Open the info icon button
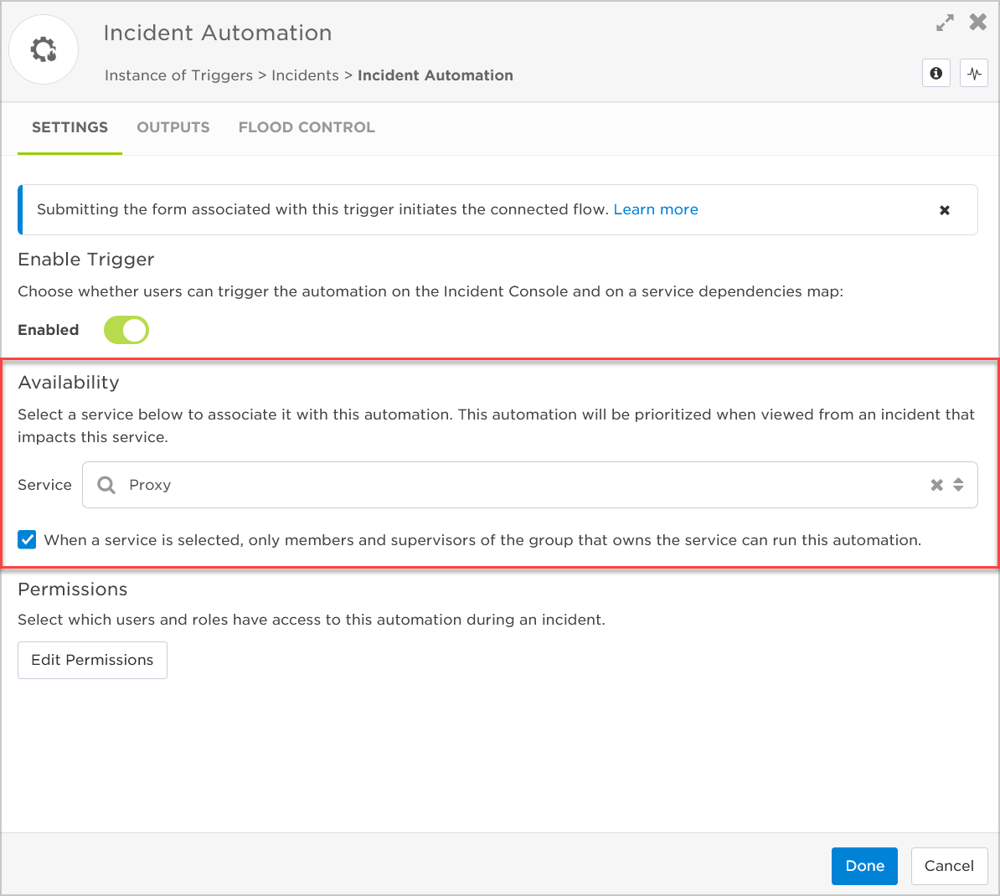 coord(936,74)
